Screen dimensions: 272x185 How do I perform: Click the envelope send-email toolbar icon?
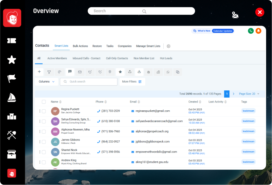coord(80,72)
